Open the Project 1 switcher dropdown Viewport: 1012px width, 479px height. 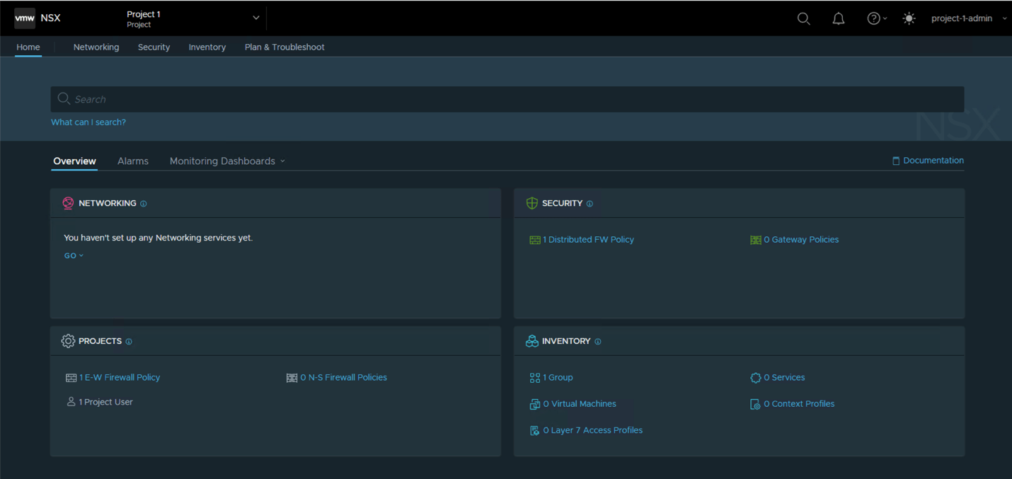[255, 18]
